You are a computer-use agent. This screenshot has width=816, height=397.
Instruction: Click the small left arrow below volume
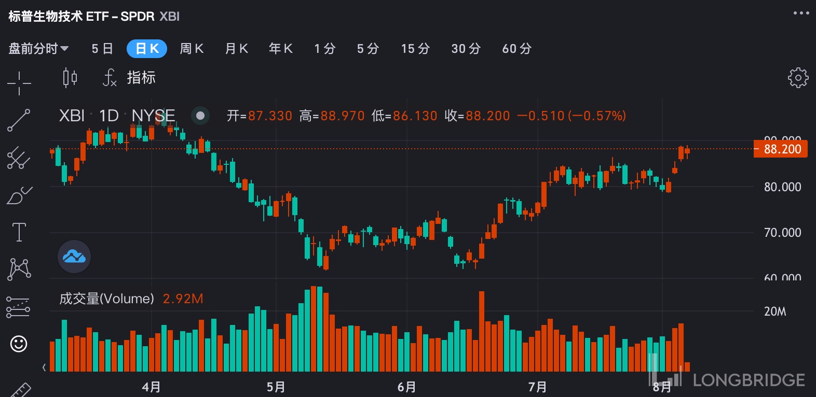pos(44,367)
